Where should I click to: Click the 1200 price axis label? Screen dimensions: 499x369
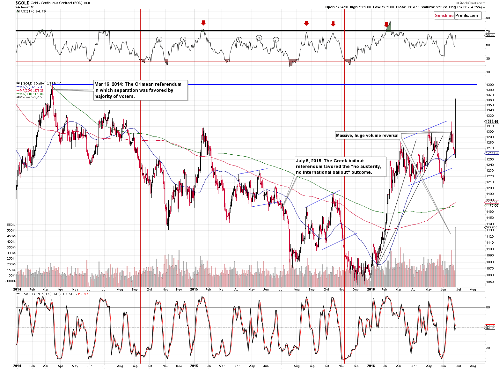tap(490, 188)
